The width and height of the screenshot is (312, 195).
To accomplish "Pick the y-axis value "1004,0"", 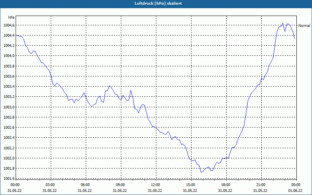I will point(9,56).
